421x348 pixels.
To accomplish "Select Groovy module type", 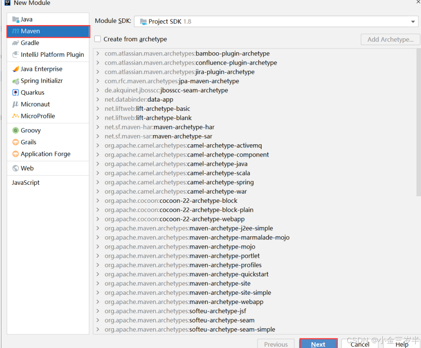I will coord(48,130).
